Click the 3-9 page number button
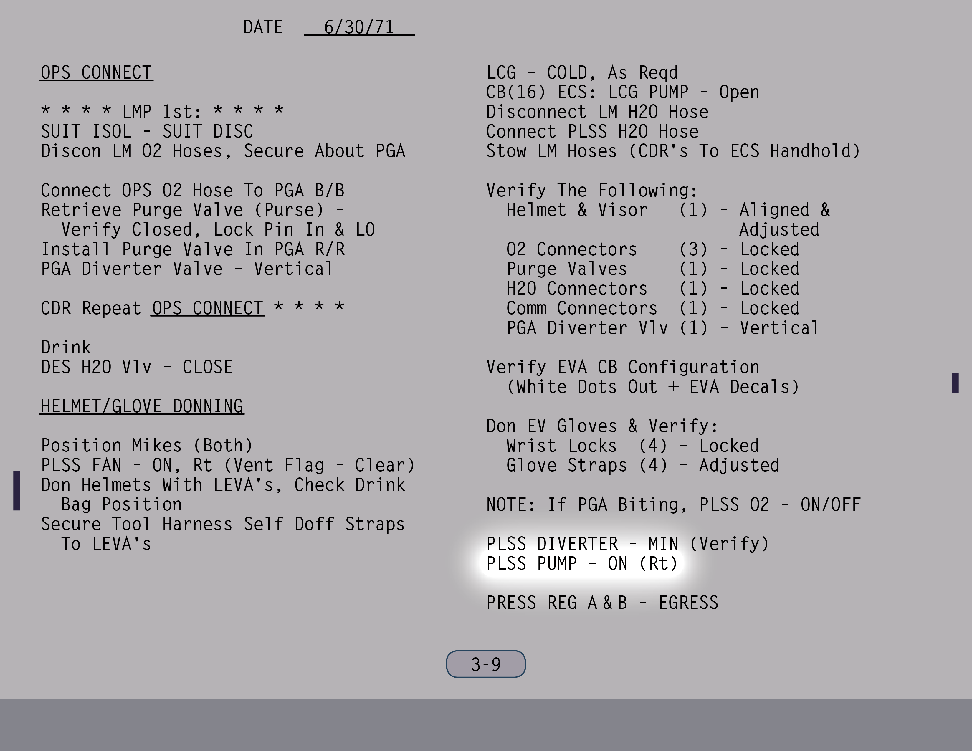Viewport: 972px width, 751px height. coord(485,664)
